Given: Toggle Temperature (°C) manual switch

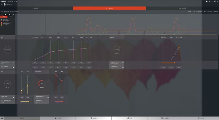Looking at the screenshot, I should point(48,97).
